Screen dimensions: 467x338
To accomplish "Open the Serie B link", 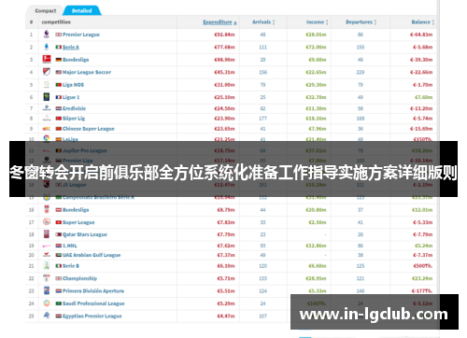I will click(71, 266).
